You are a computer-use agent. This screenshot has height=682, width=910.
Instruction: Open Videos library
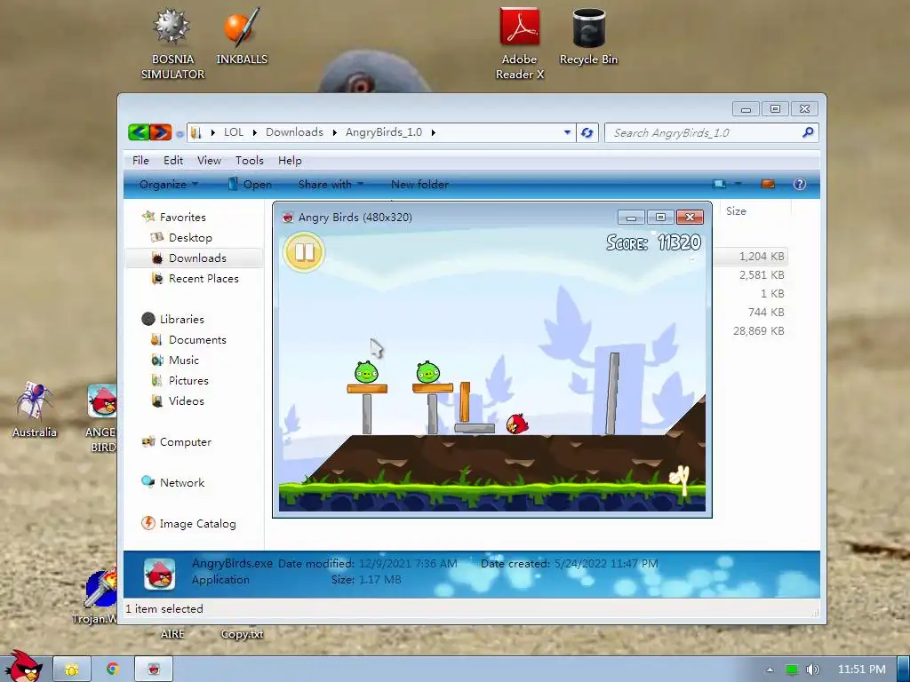(186, 400)
